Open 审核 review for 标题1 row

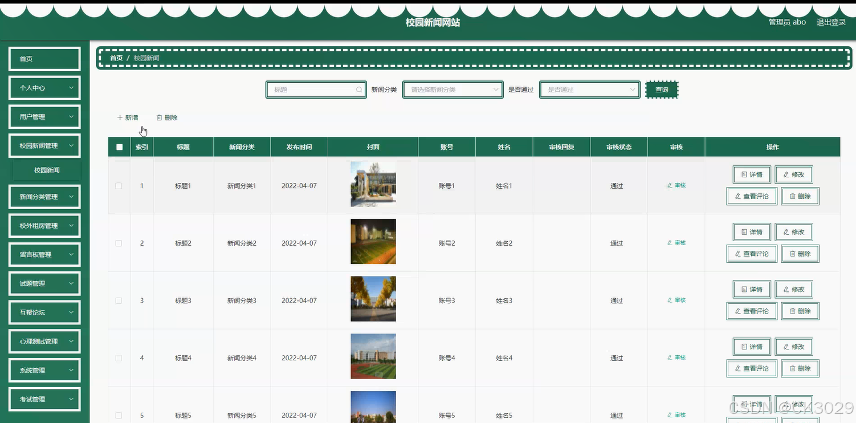[676, 185]
